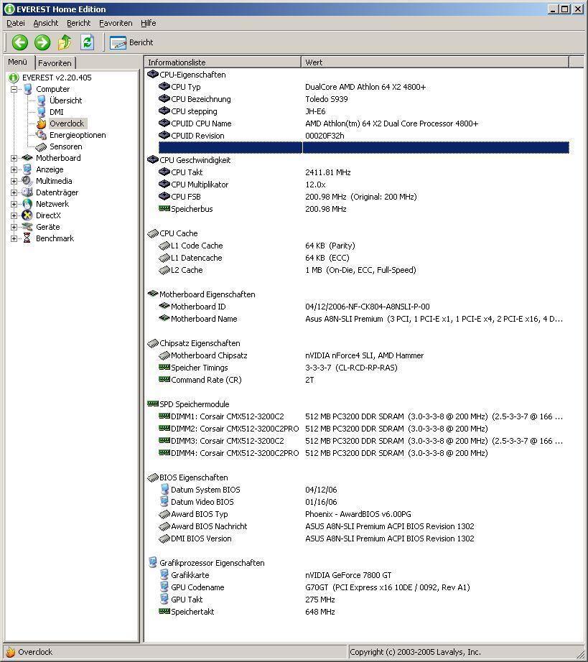This screenshot has width=588, height=662.
Task: Expand the DirectX tree node
Action: point(14,215)
